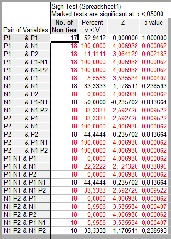This screenshot has width=171, height=239.
Task: Click p-value cell 0,002183 in the 'P1 & P2' row
Action: click(x=154, y=54)
